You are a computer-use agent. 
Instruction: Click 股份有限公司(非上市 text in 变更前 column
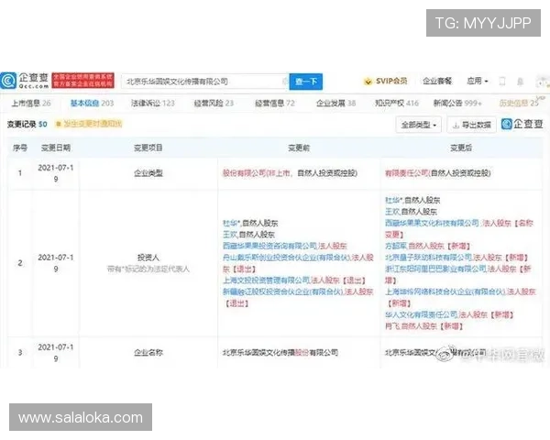click(257, 173)
